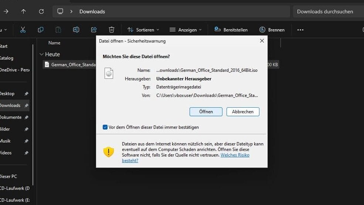The width and height of the screenshot is (364, 205).
Task: Click the Rename icon in toolbar
Action: click(76, 30)
